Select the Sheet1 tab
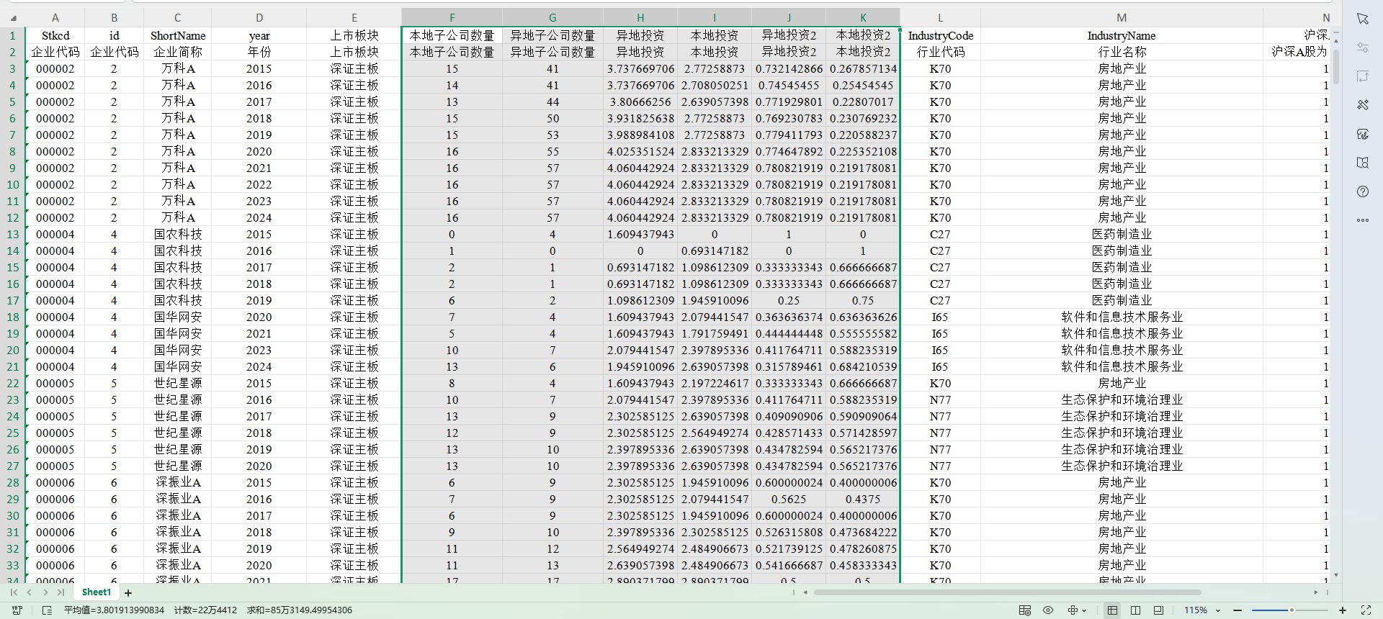The width and height of the screenshot is (1383, 619). (97, 592)
